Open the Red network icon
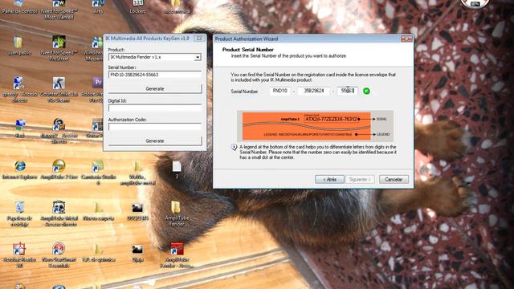 point(19,125)
